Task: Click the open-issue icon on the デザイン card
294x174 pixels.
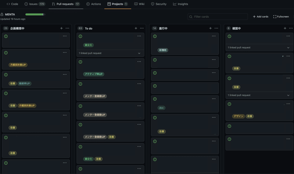Action: 229,104
